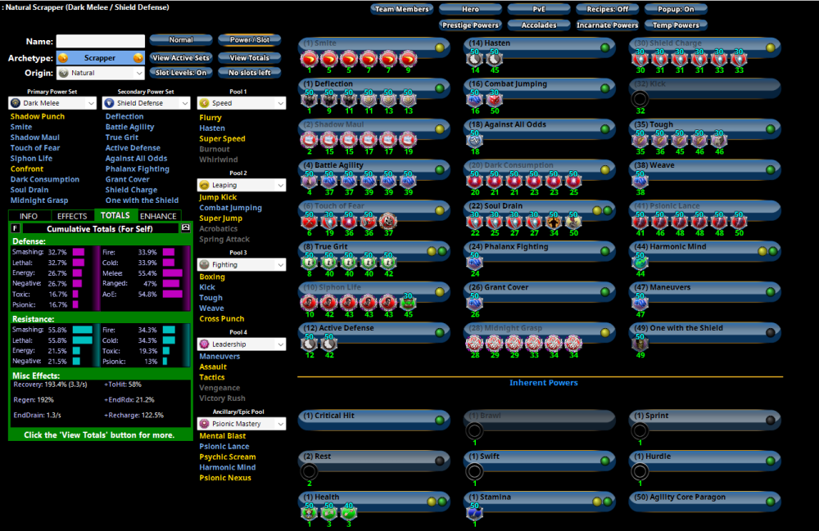Select the level 49 slot in One with the Shield
This screenshot has width=819, height=531.
click(640, 344)
